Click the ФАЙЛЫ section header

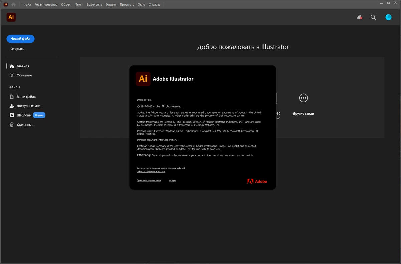click(15, 87)
